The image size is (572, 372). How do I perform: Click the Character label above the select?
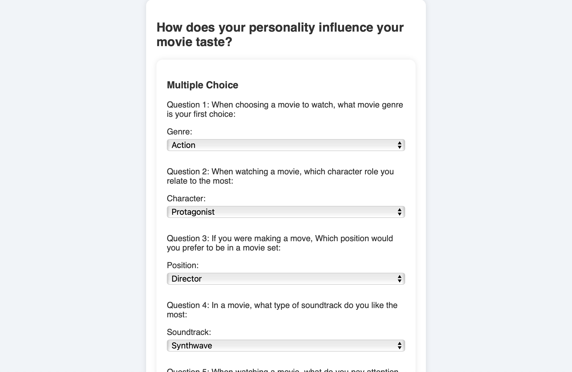tap(186, 198)
